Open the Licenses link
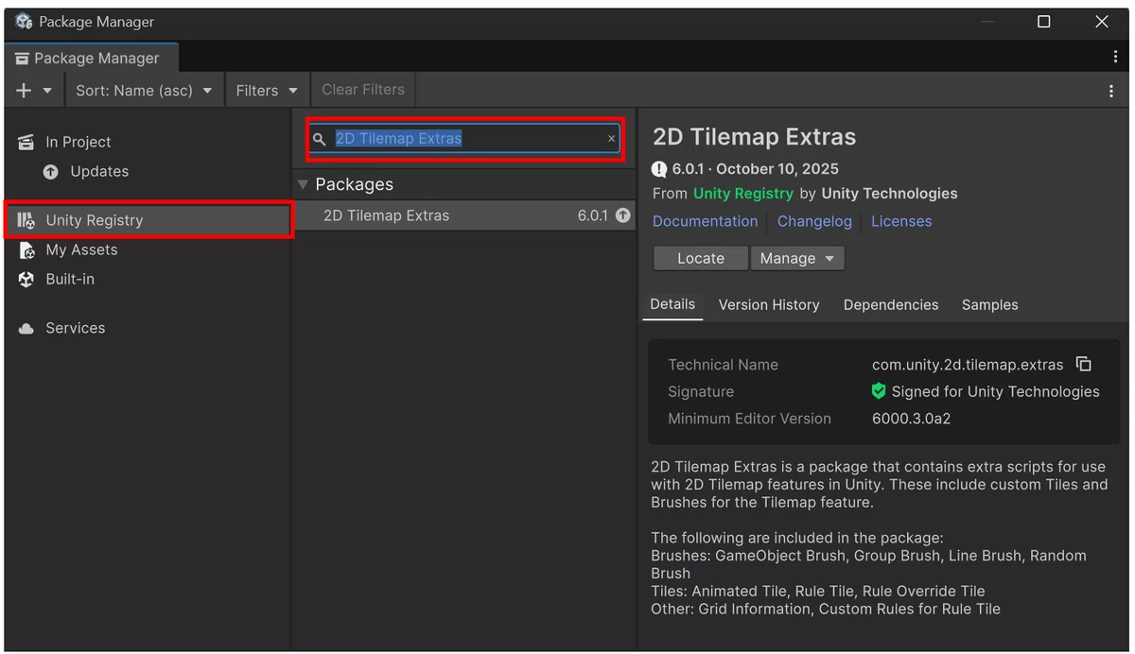The image size is (1135, 654). pyautogui.click(x=901, y=221)
